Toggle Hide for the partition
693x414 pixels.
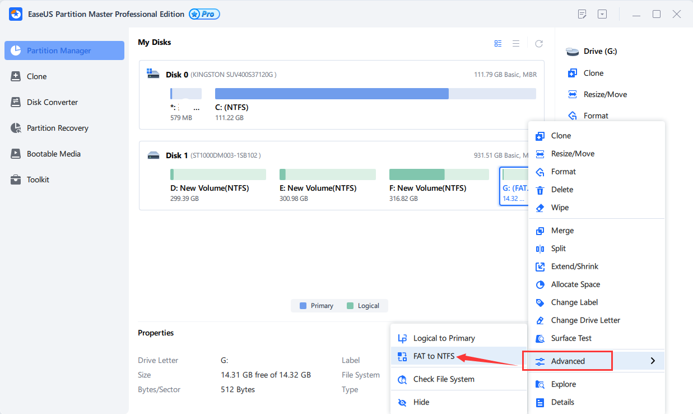(x=421, y=402)
